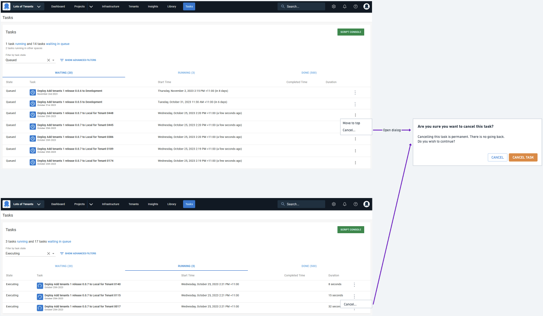Click the three-dot menu on the Tenant 0174 row

pyautogui.click(x=355, y=162)
